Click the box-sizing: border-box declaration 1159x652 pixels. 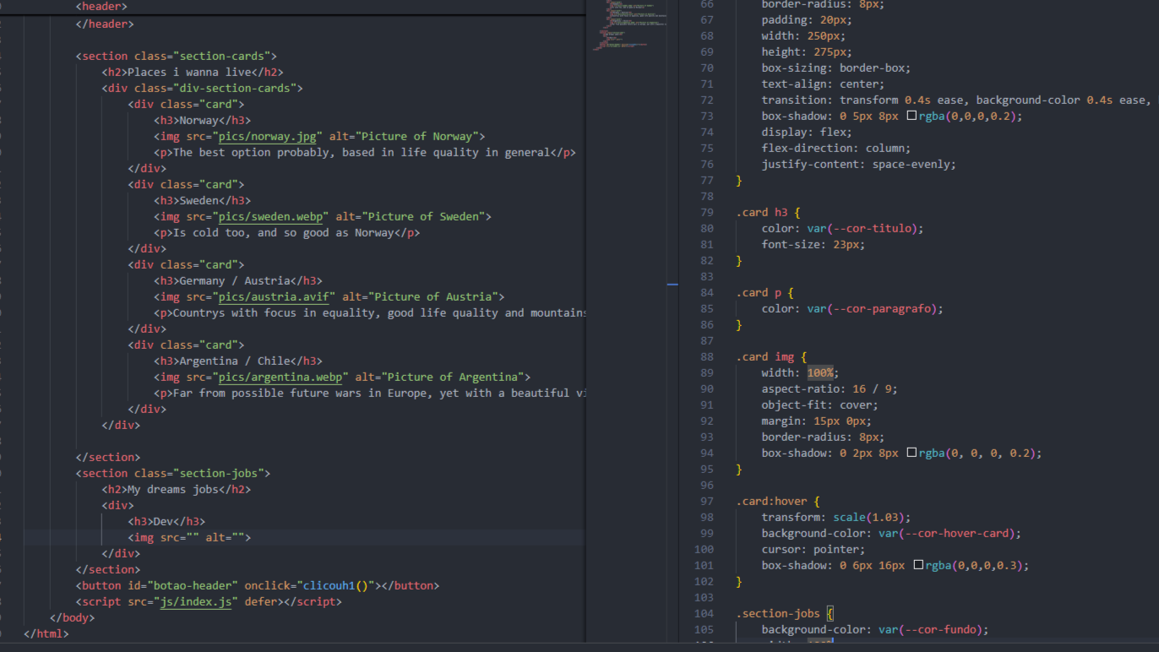(x=836, y=68)
